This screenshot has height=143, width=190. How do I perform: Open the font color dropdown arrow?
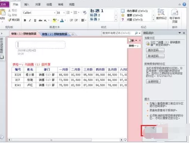[65, 20]
